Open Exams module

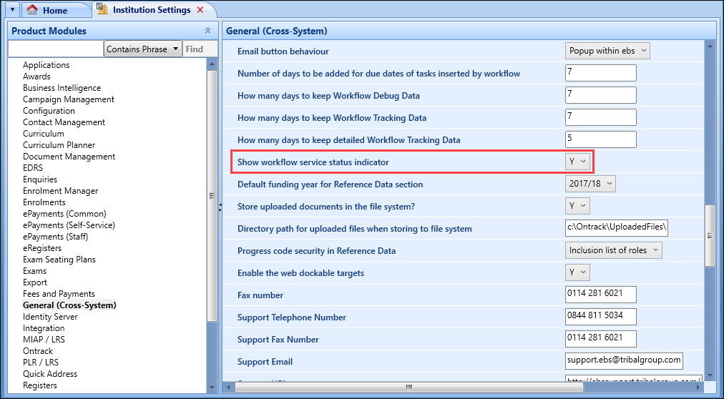point(34,271)
